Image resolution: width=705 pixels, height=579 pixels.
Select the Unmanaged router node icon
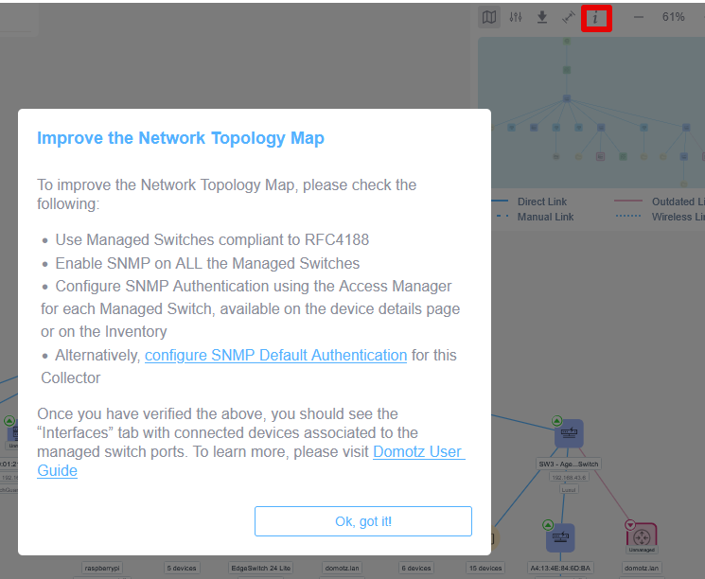(x=642, y=536)
